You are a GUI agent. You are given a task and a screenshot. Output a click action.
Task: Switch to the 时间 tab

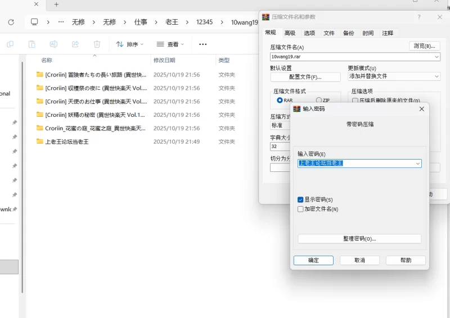[x=368, y=33]
